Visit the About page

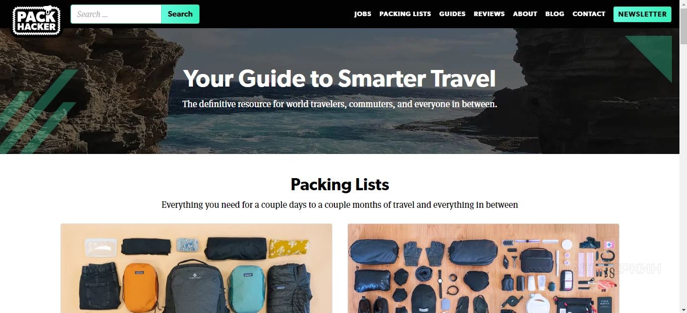[525, 14]
